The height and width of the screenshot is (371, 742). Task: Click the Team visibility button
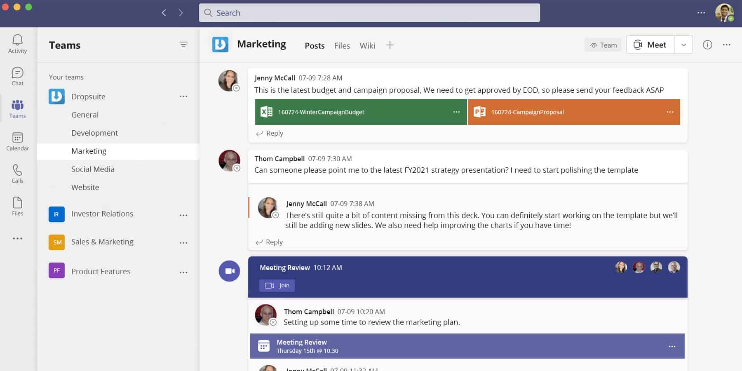(603, 45)
